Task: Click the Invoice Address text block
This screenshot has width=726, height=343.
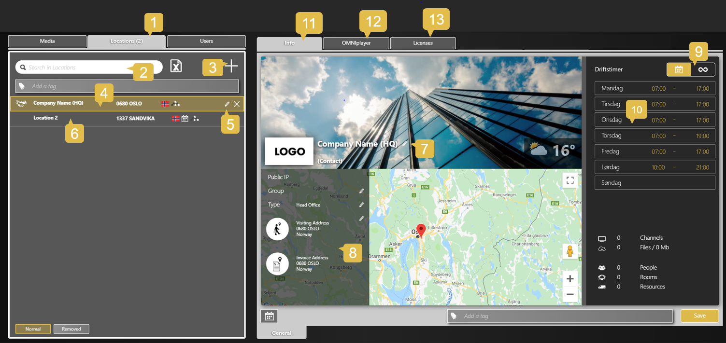Action: pyautogui.click(x=312, y=263)
